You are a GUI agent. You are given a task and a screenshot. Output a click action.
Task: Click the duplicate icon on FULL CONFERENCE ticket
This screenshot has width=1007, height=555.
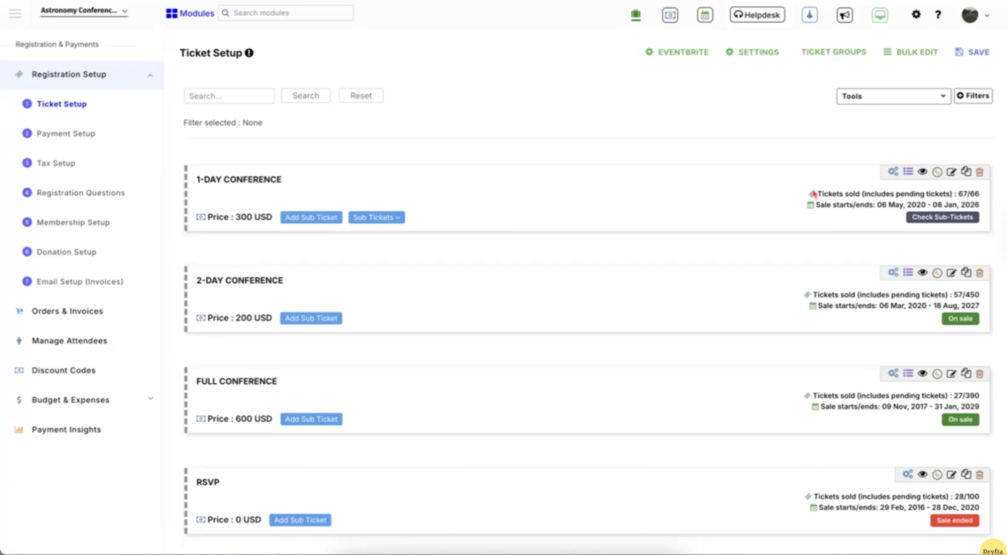(x=966, y=373)
